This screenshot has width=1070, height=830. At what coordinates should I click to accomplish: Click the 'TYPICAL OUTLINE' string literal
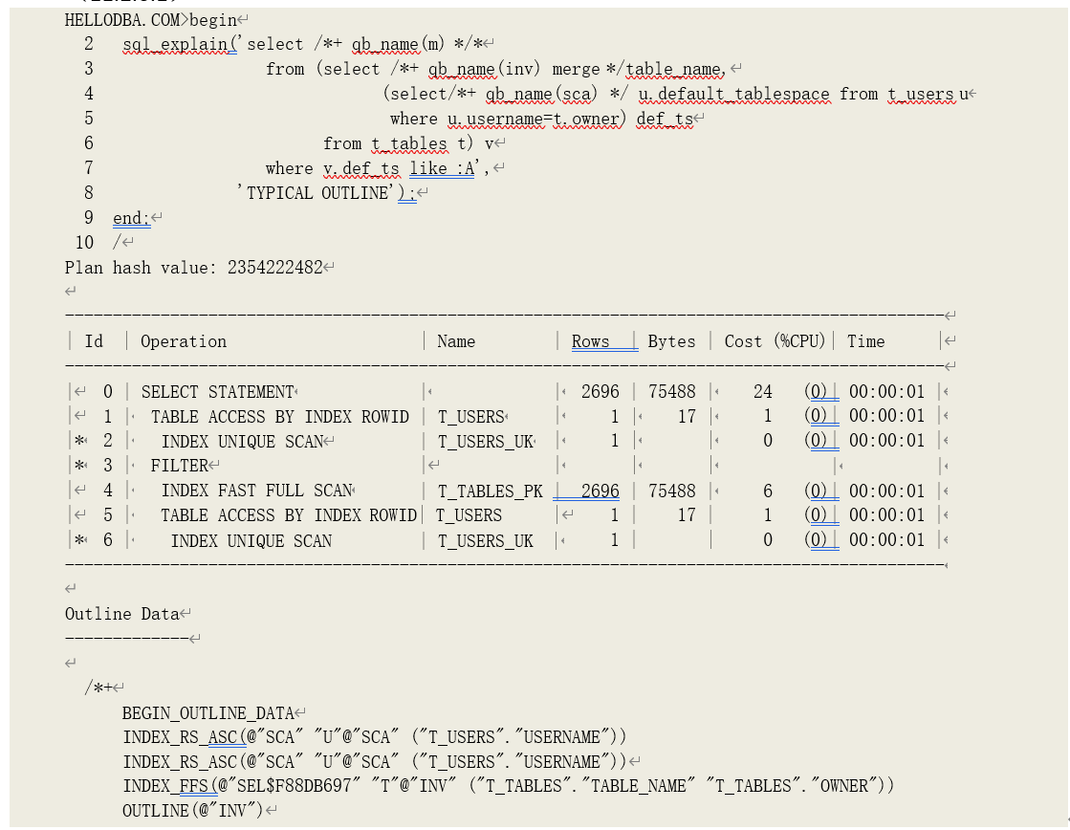coord(317,193)
